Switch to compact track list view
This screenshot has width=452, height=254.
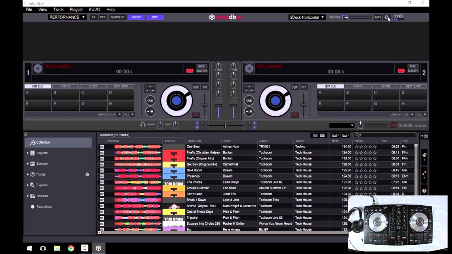tap(315, 135)
